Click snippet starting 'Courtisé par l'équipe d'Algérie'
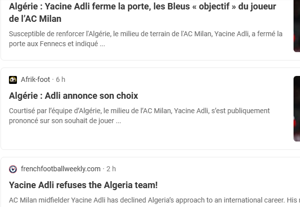300x207 pixels. pos(139,111)
